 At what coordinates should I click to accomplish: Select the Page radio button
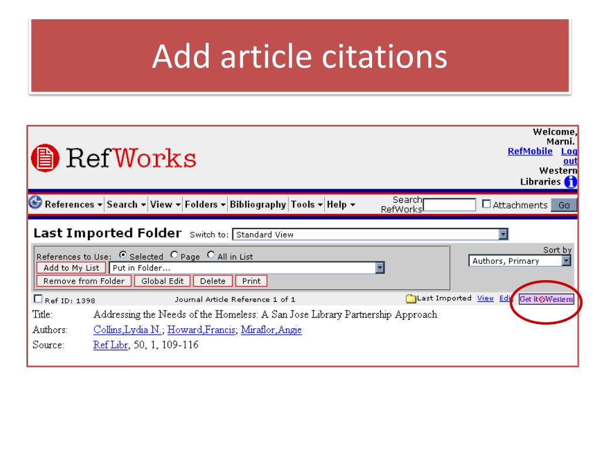coord(174,254)
